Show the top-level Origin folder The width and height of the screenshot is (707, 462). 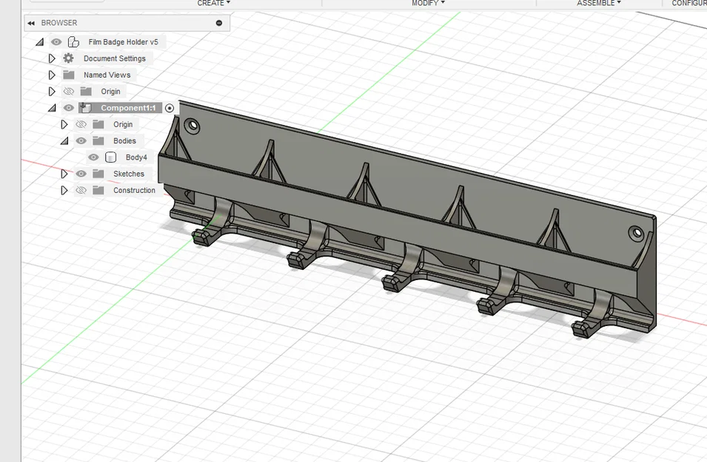69,92
